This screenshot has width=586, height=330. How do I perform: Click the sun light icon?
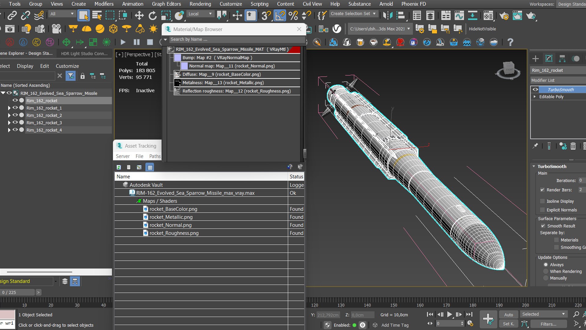[x=153, y=29]
